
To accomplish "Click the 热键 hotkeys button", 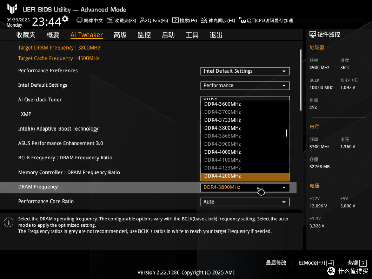I will [x=357, y=263].
